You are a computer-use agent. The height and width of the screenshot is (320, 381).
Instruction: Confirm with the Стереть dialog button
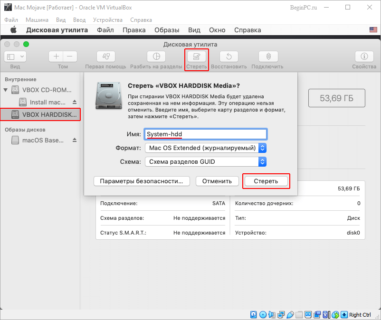pyautogui.click(x=266, y=181)
